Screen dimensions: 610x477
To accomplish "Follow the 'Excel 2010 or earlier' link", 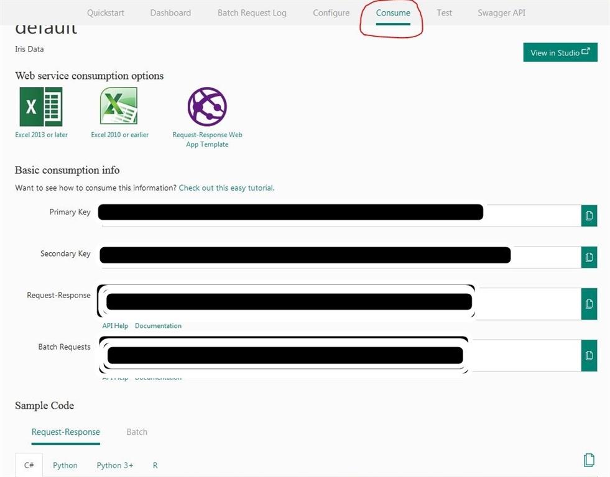I will tap(120, 135).
